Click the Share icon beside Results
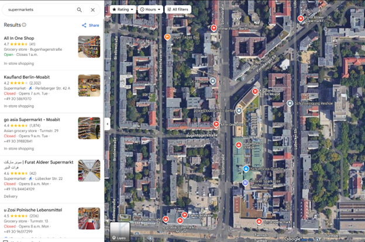The width and height of the screenshot is (365, 242). click(x=84, y=25)
